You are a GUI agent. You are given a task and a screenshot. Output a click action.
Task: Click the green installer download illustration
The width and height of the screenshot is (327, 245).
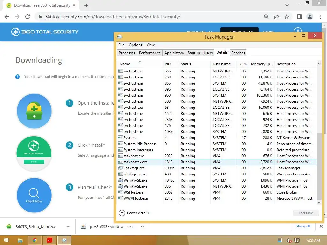click(x=34, y=111)
